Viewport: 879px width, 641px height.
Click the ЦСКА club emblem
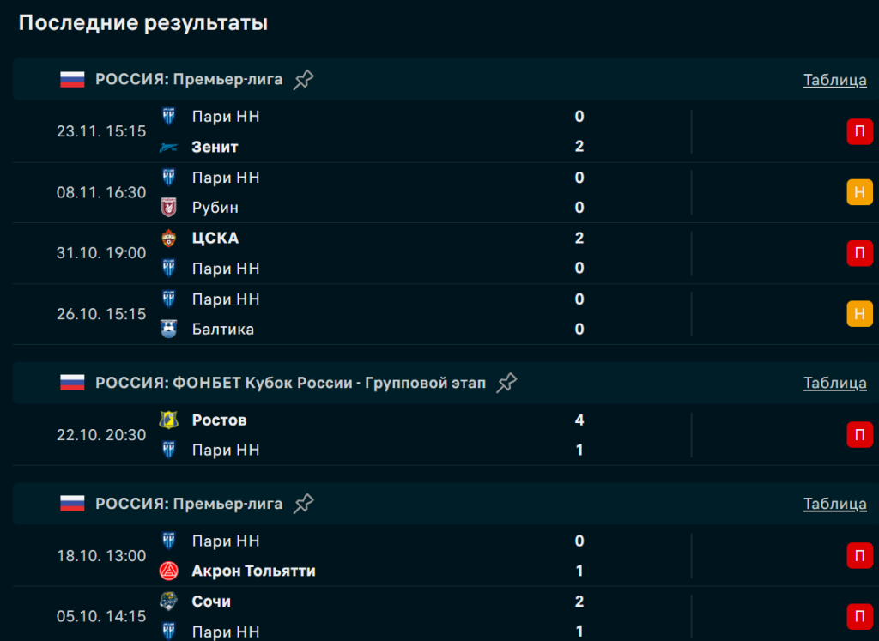pos(169,239)
